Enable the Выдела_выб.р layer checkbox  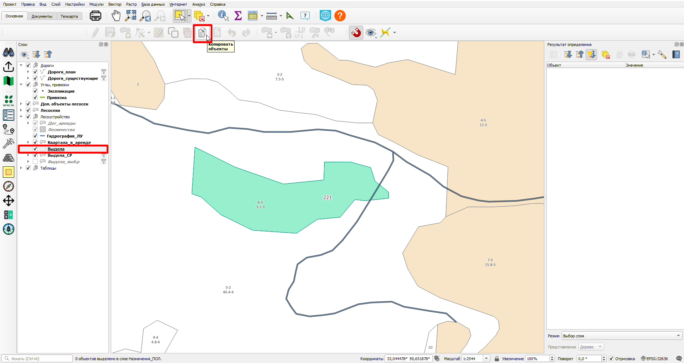point(35,162)
